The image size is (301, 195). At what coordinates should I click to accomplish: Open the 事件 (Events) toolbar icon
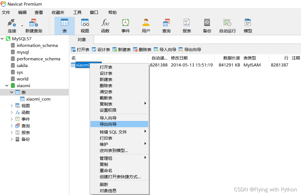point(125,25)
